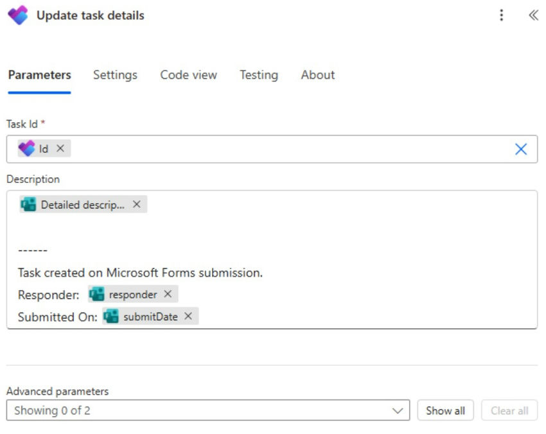The image size is (546, 434).
Task: Remove the Id token from Task Id
Action: [x=60, y=149]
